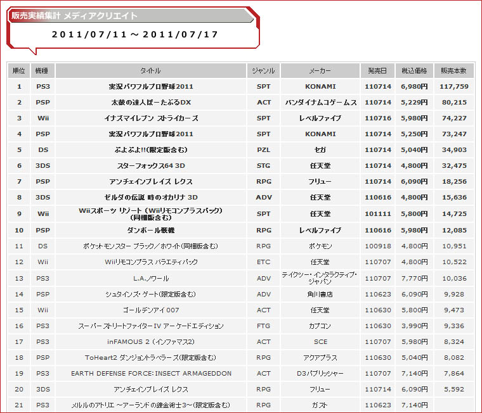The height and width of the screenshot is (413, 482).
Task: Click title EARTH DEFENSE FORCE: INSECT ARMAGEDDON
Action: (151, 373)
